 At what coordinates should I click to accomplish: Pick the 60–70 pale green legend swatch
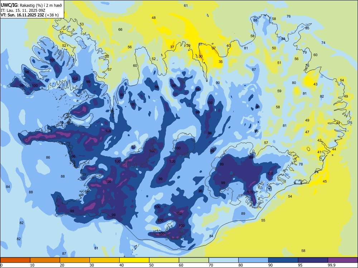194,260
